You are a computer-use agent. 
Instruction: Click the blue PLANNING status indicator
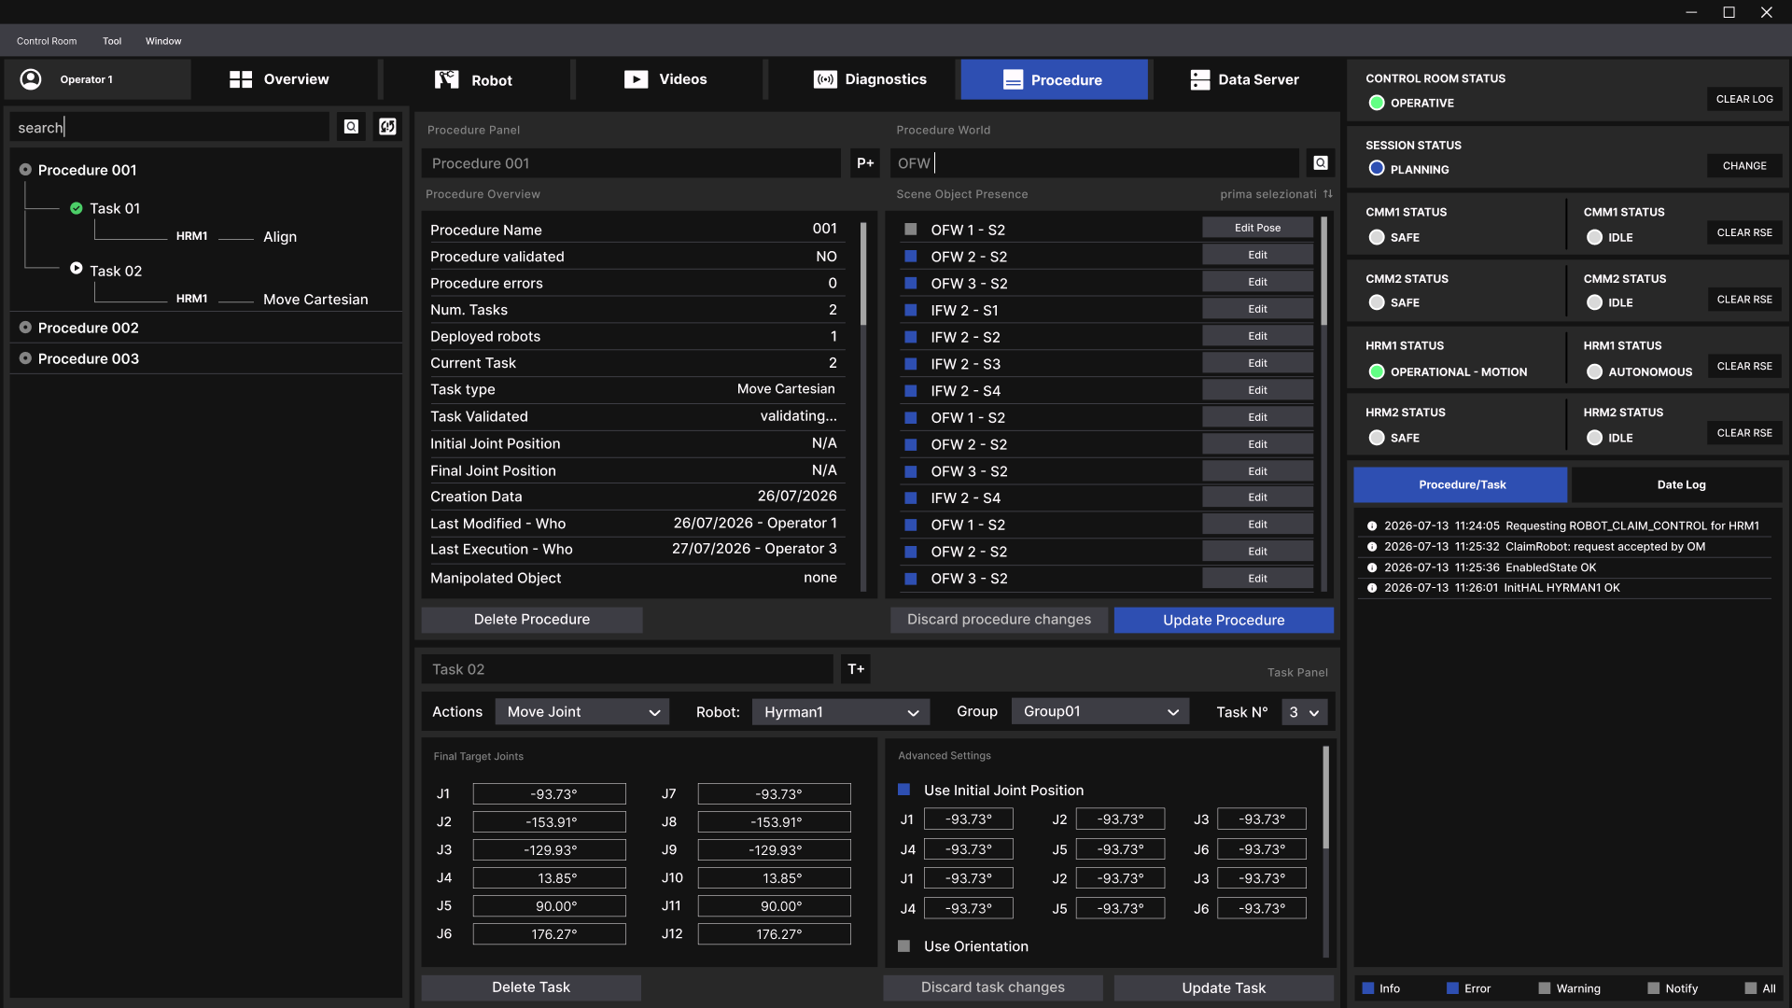click(1377, 169)
